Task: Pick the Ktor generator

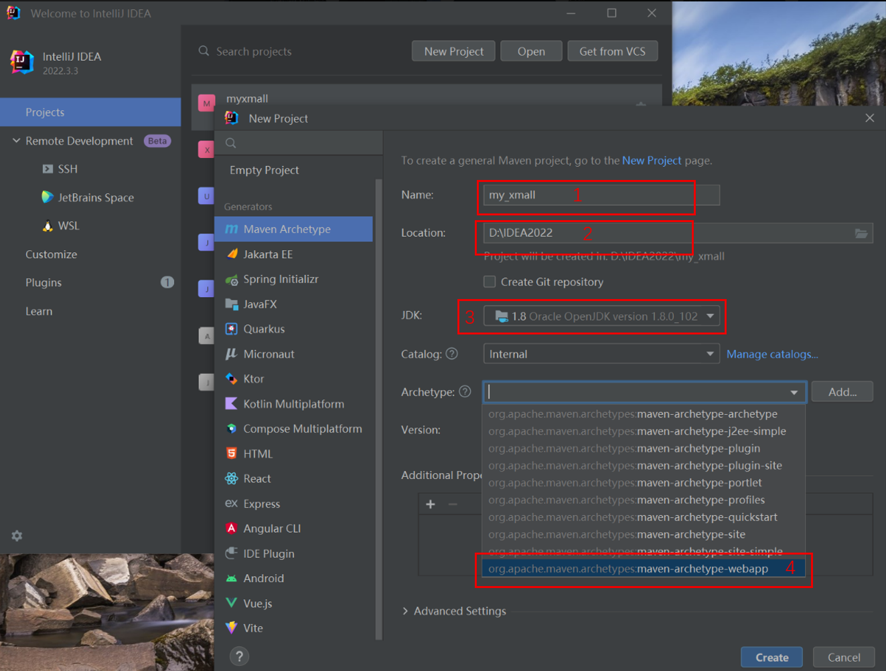Action: tap(293, 379)
